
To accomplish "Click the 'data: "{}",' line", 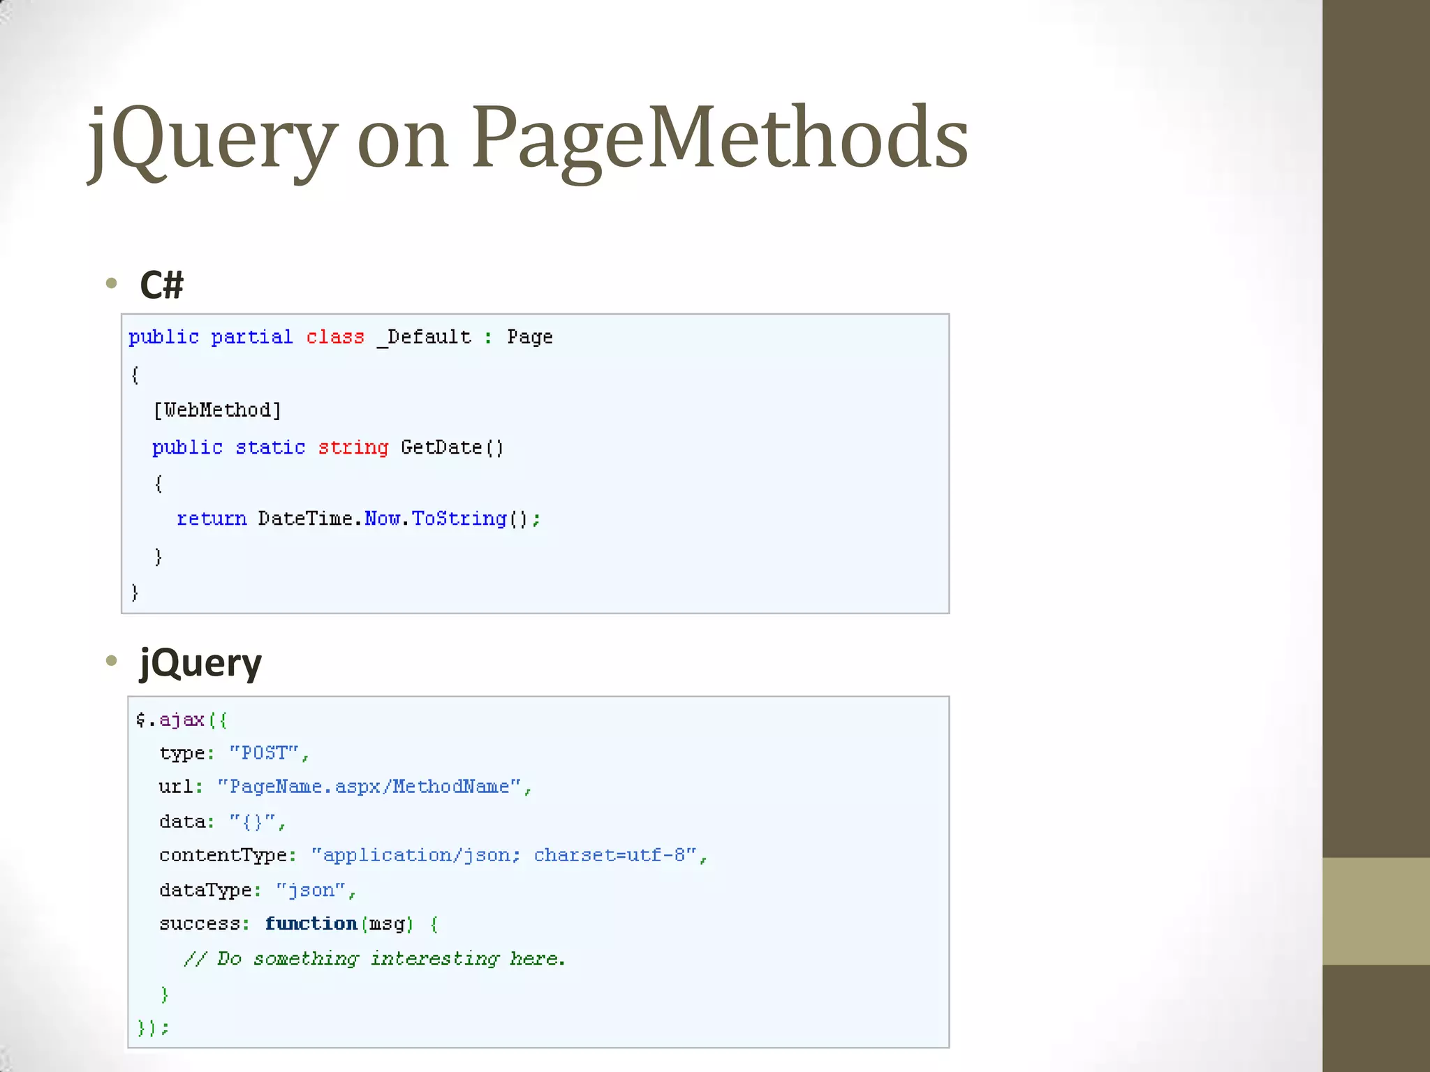I will tap(223, 822).
